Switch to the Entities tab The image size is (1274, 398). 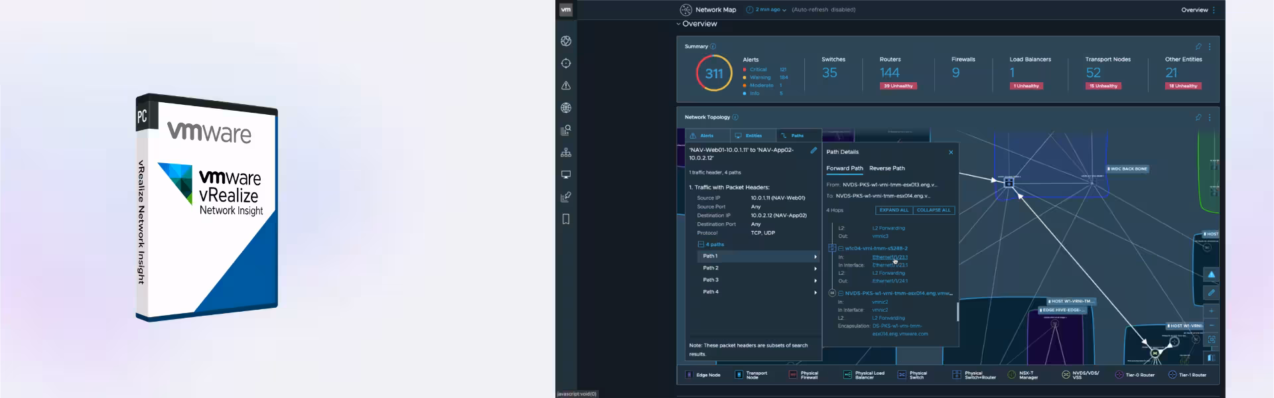click(x=753, y=135)
